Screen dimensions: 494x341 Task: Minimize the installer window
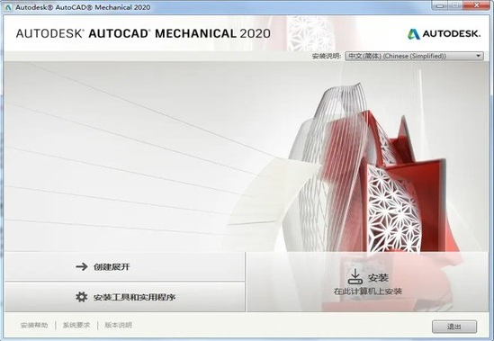coord(440,5)
